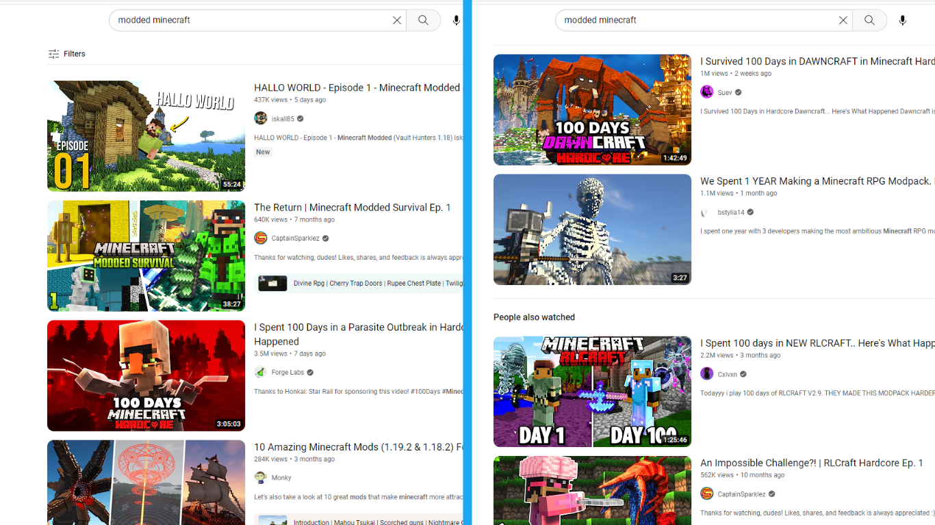Click CaptainSparklez avatar under The Return video
Viewport: 935px width, 525px height.
pos(260,238)
